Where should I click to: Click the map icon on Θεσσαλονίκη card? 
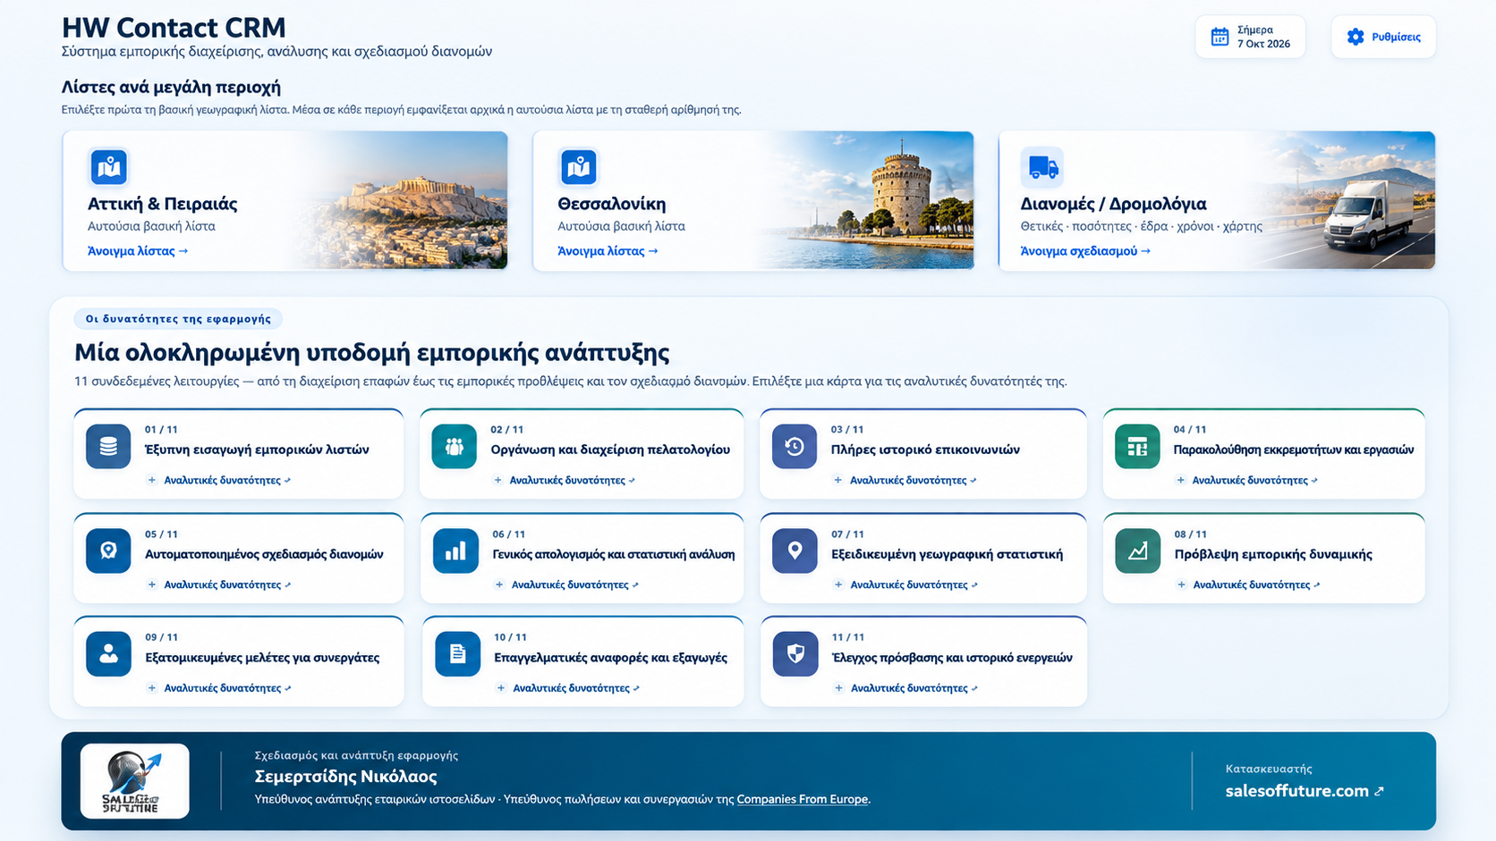coord(579,167)
